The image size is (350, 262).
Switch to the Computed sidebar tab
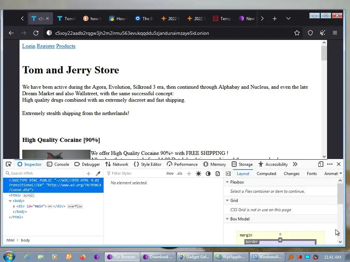coord(266,174)
